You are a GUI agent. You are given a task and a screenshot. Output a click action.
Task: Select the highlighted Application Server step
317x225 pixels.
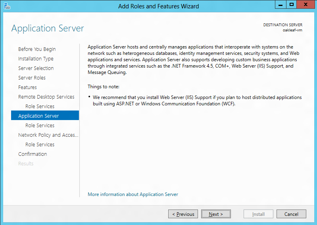tap(45, 115)
